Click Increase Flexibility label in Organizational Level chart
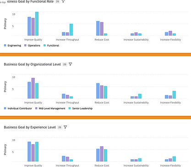The image size is (191, 167). (x=170, y=103)
